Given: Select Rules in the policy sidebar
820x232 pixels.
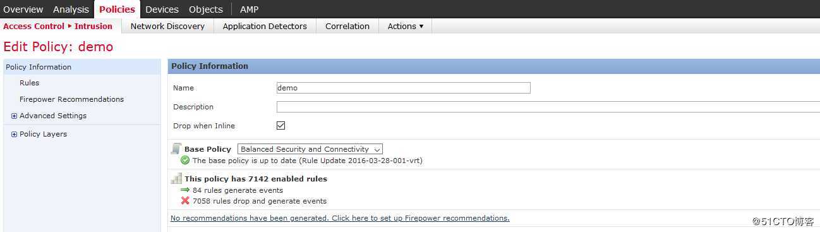Looking at the screenshot, I should (x=29, y=83).
